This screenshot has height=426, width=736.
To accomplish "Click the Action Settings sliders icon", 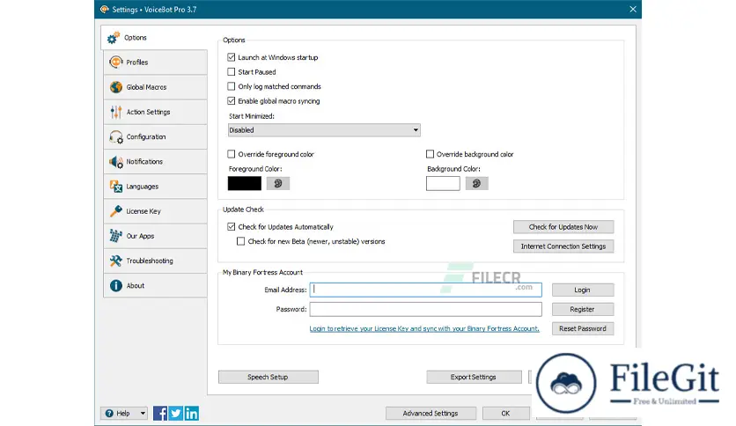I will tap(116, 112).
